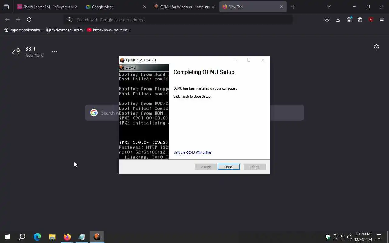Open the Firefox account menu
Screen dimensions: 389x243
349,19
